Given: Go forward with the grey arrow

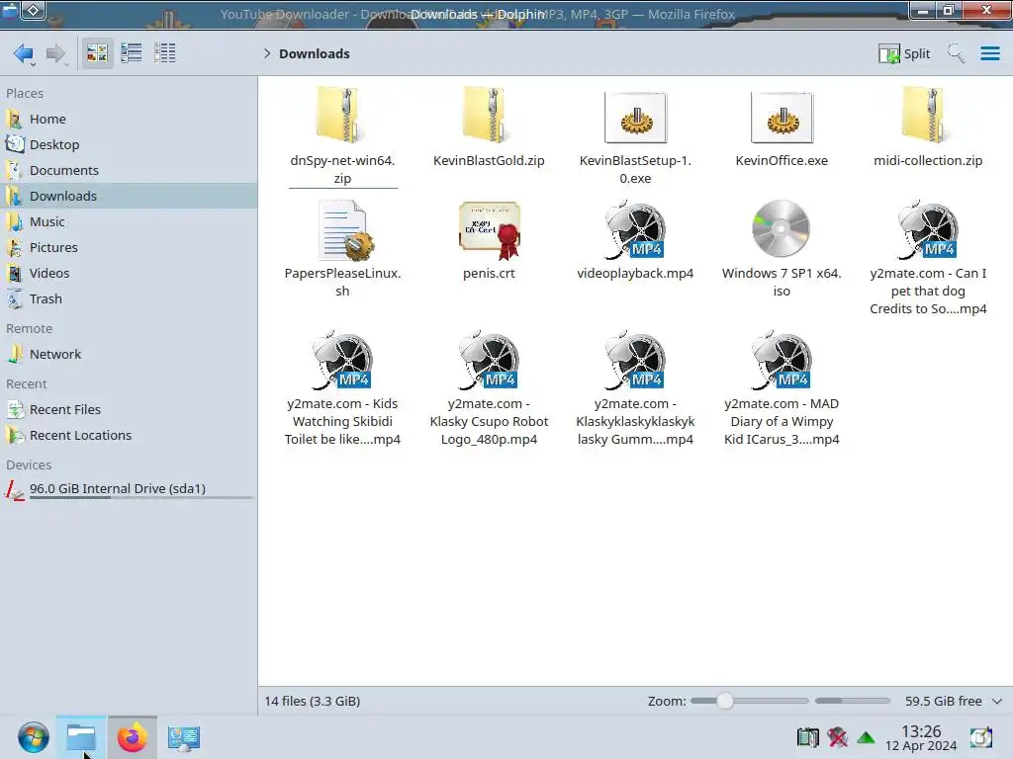Looking at the screenshot, I should (56, 53).
